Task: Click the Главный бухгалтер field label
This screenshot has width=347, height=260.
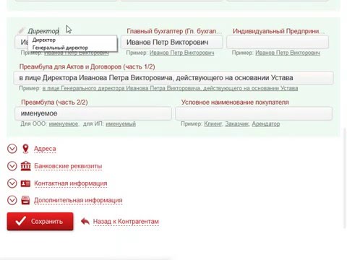Action: tap(174, 31)
